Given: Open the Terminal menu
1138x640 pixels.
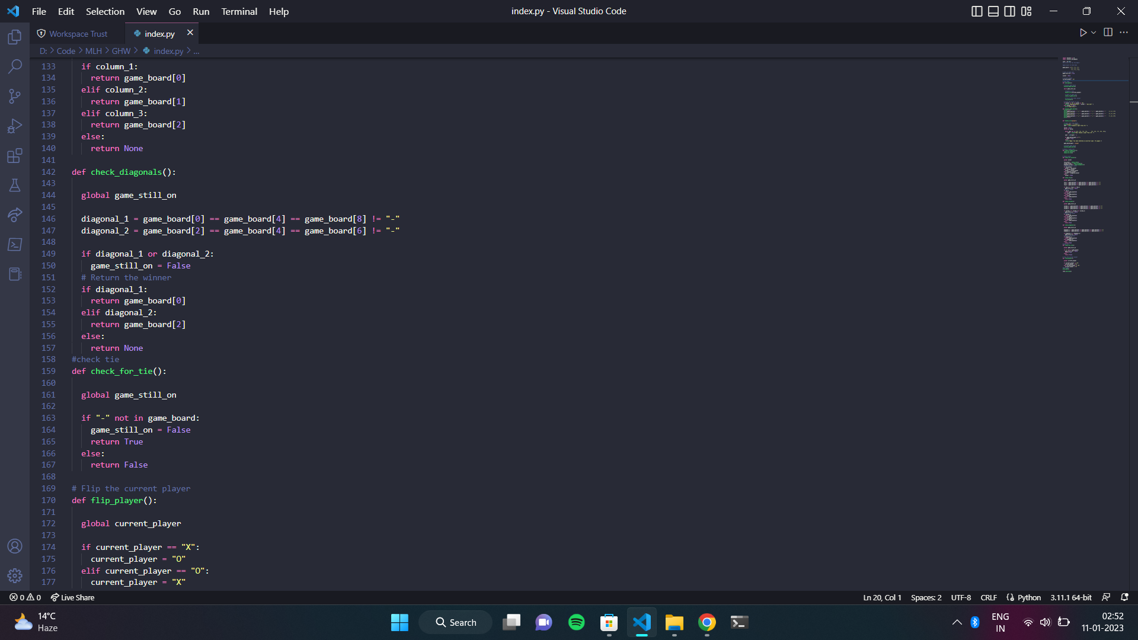Looking at the screenshot, I should 239,11.
